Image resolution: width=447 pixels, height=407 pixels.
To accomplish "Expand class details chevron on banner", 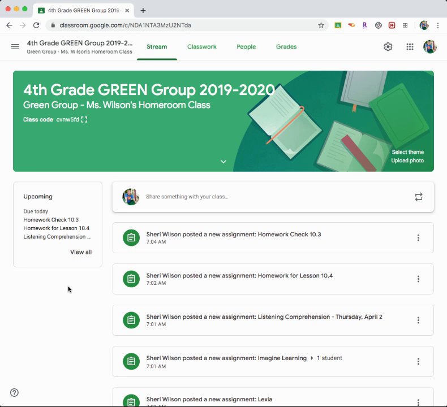I will click(223, 162).
